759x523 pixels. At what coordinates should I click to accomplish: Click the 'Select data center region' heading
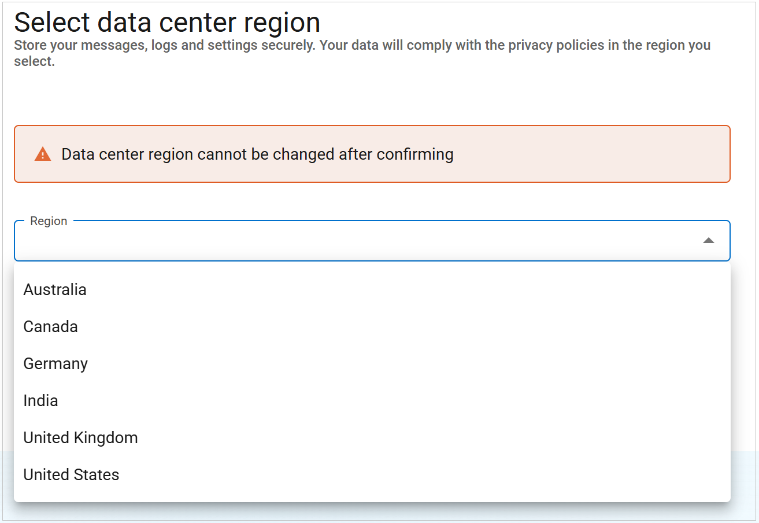pyautogui.click(x=168, y=22)
